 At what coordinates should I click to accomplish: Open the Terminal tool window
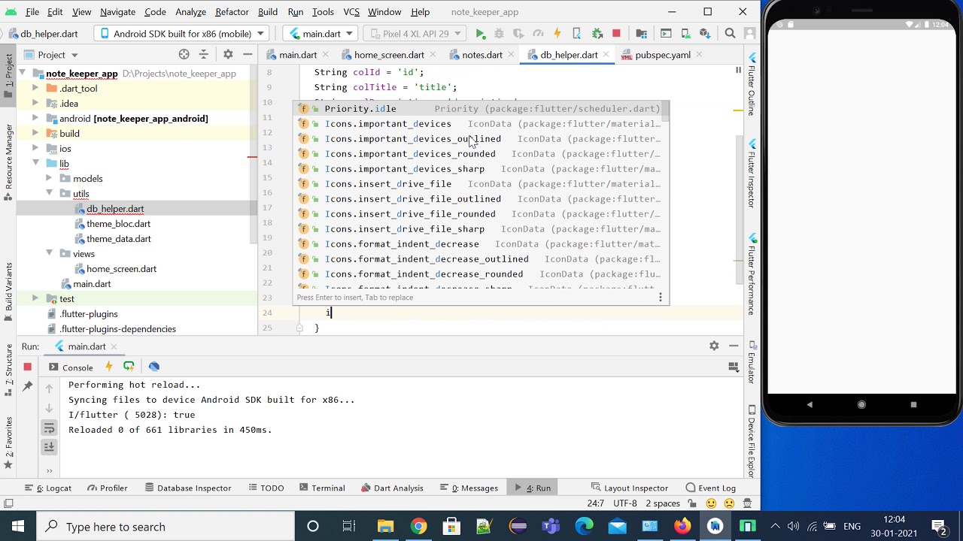click(321, 488)
